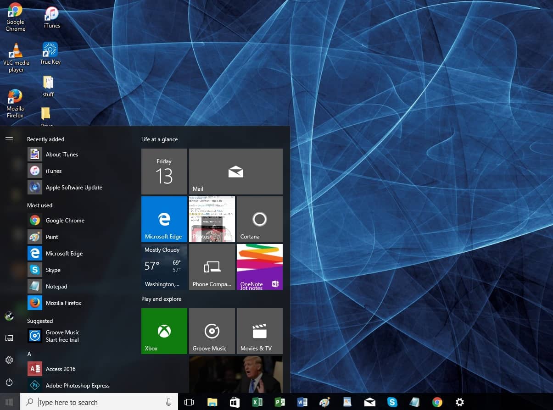The width and height of the screenshot is (553, 410).
Task: Open the Mostly Cloudy weather tile
Action: pos(164,267)
